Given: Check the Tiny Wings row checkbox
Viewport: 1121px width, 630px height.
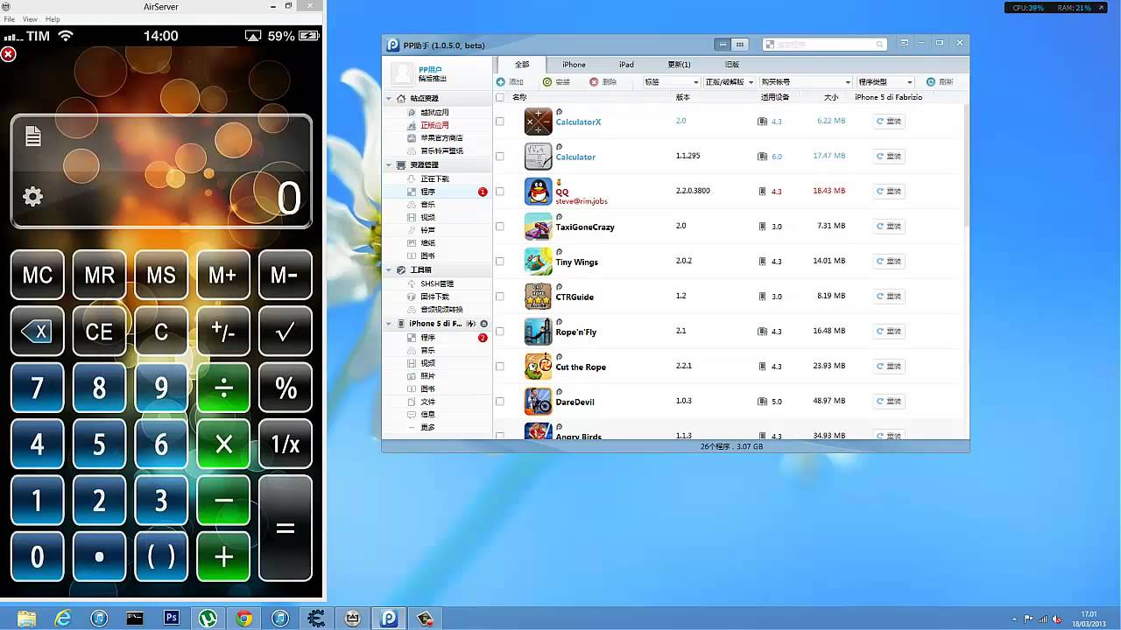Looking at the screenshot, I should (x=500, y=262).
